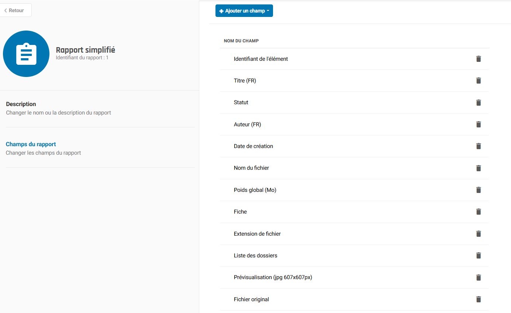This screenshot has width=511, height=313.
Task: Remove 'Nom du fichier' field via trash icon
Action: tap(479, 168)
